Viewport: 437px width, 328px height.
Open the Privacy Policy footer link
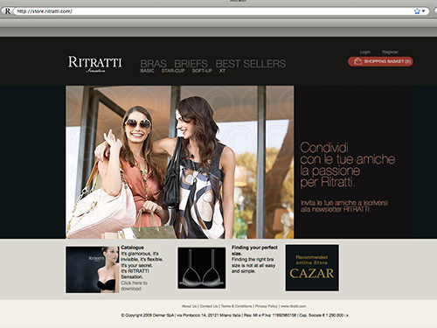tap(267, 306)
